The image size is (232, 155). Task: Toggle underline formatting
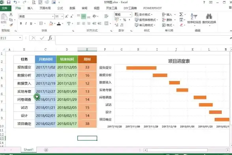point(31,23)
